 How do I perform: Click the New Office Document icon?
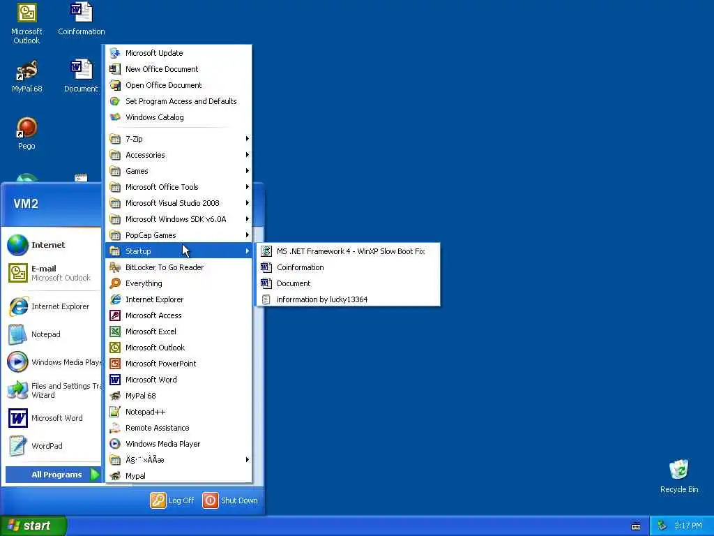[115, 69]
